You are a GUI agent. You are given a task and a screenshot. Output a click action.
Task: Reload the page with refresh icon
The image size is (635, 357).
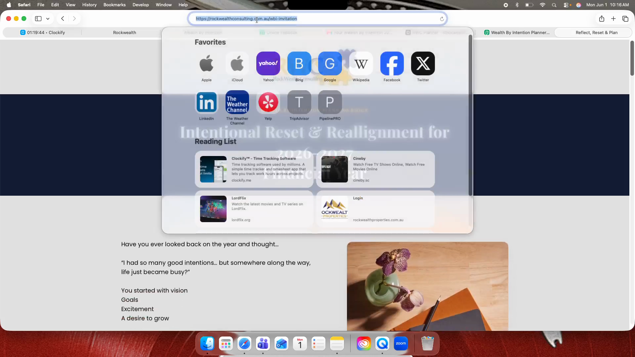click(442, 19)
